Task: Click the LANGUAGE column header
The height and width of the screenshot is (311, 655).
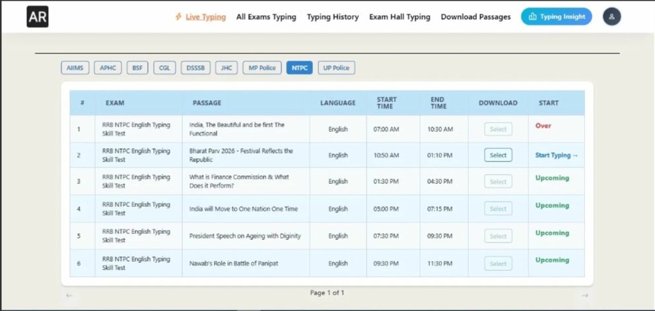Action: pos(338,103)
